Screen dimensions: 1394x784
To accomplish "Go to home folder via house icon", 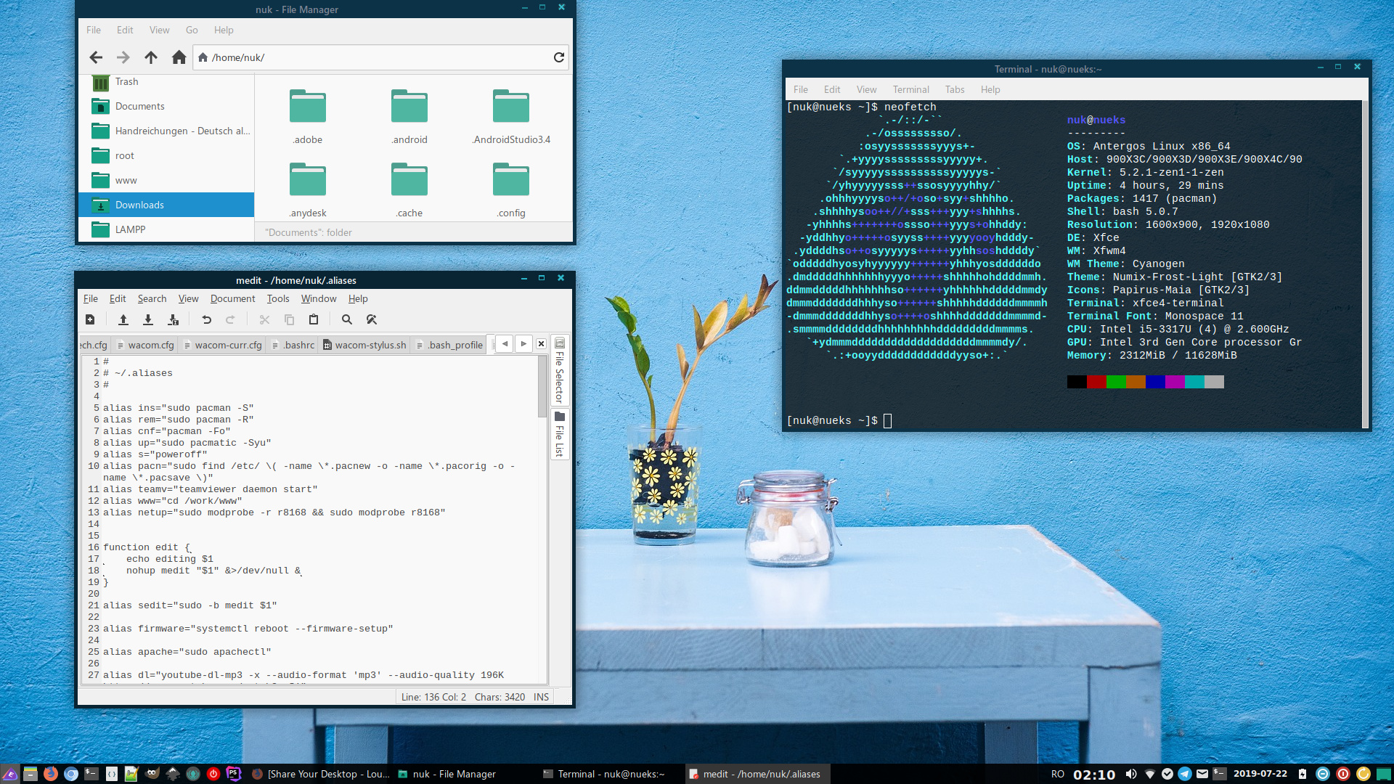I will pyautogui.click(x=179, y=57).
